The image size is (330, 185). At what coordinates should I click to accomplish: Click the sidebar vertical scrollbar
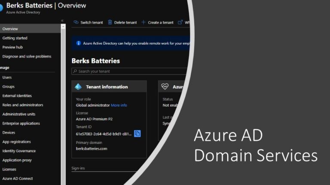pyautogui.click(x=64, y=103)
